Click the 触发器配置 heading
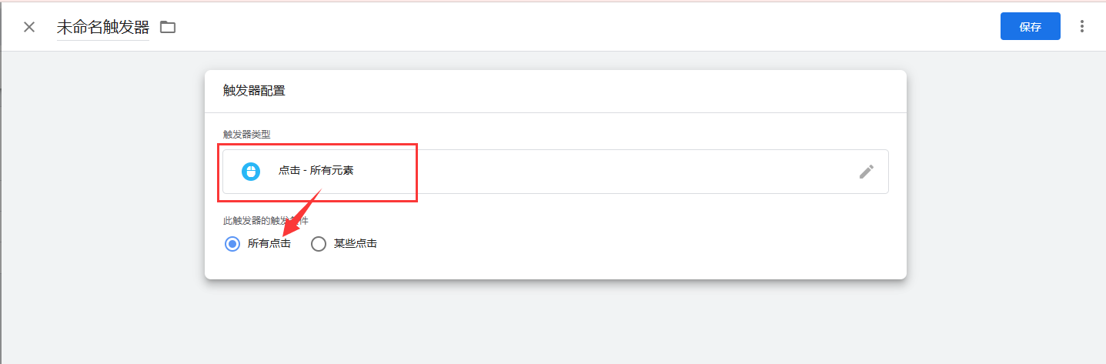This screenshot has height=364, width=1106. click(254, 91)
